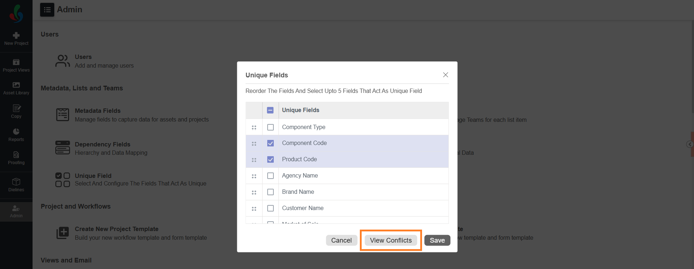694x269 pixels.
Task: Close the Unique Fields dialog with X
Action: point(446,75)
